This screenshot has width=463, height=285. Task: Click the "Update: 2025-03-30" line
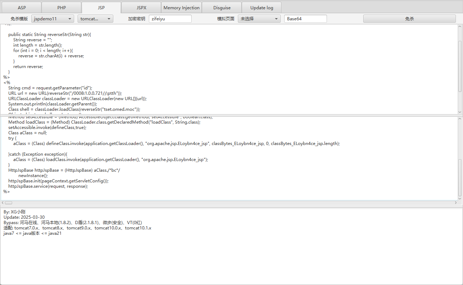[24, 217]
